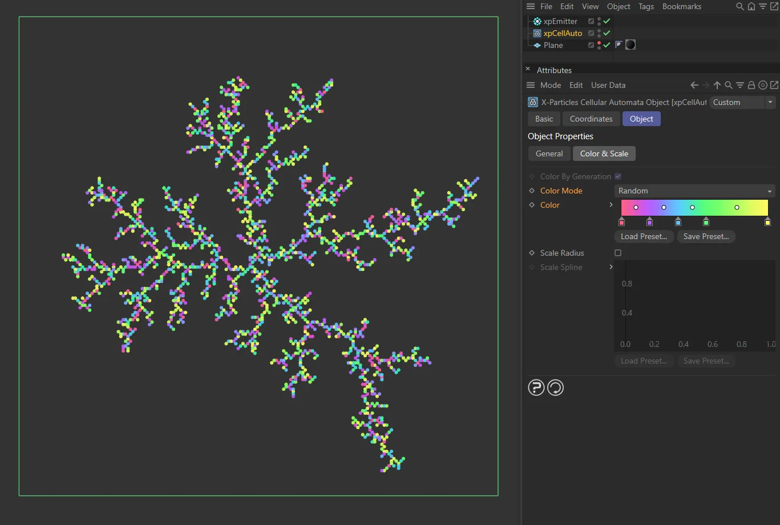Click the Save Preset button under the gradient
This screenshot has height=525, width=780.
point(706,236)
